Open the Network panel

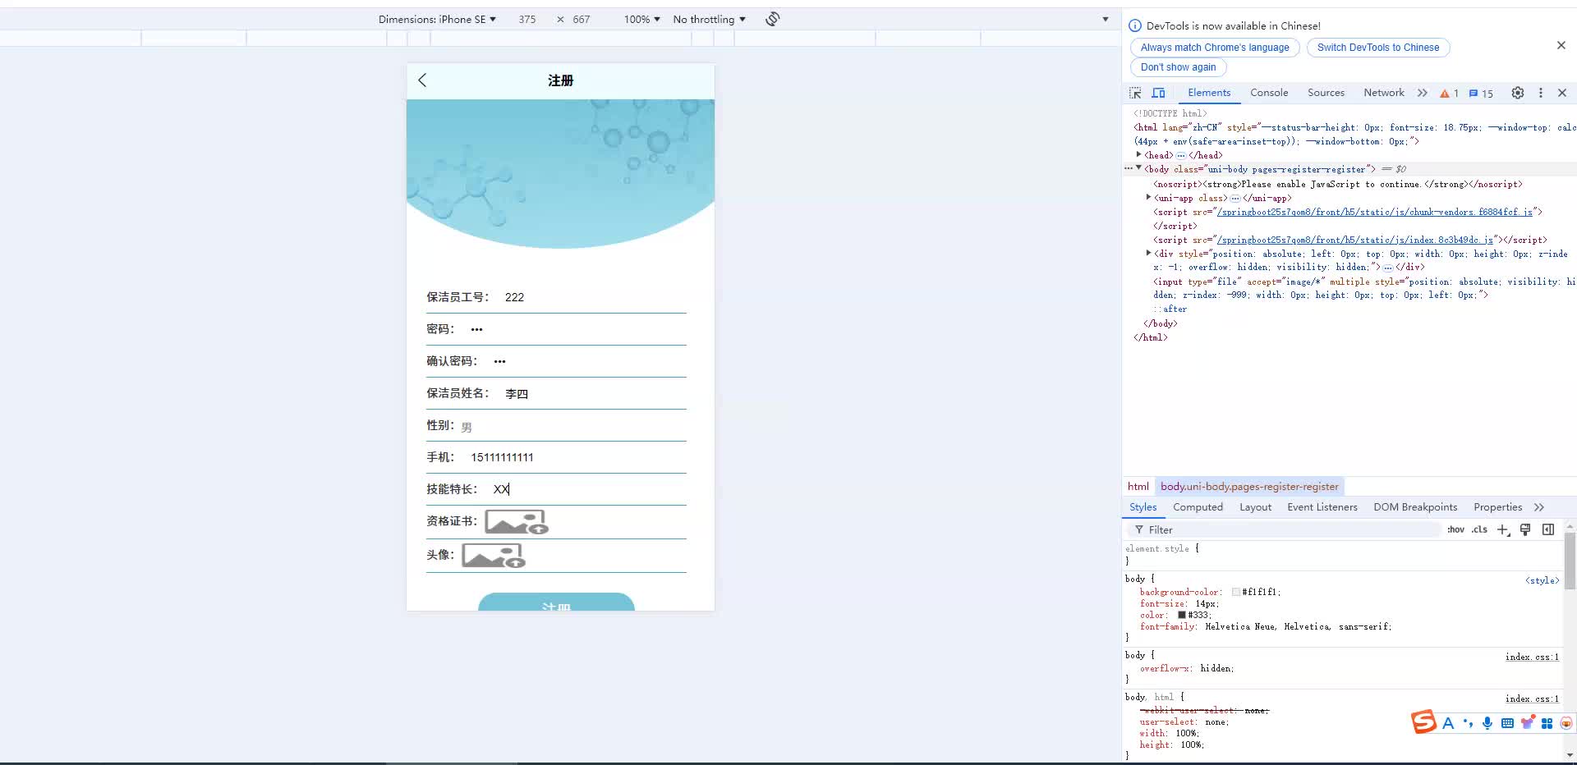point(1383,93)
